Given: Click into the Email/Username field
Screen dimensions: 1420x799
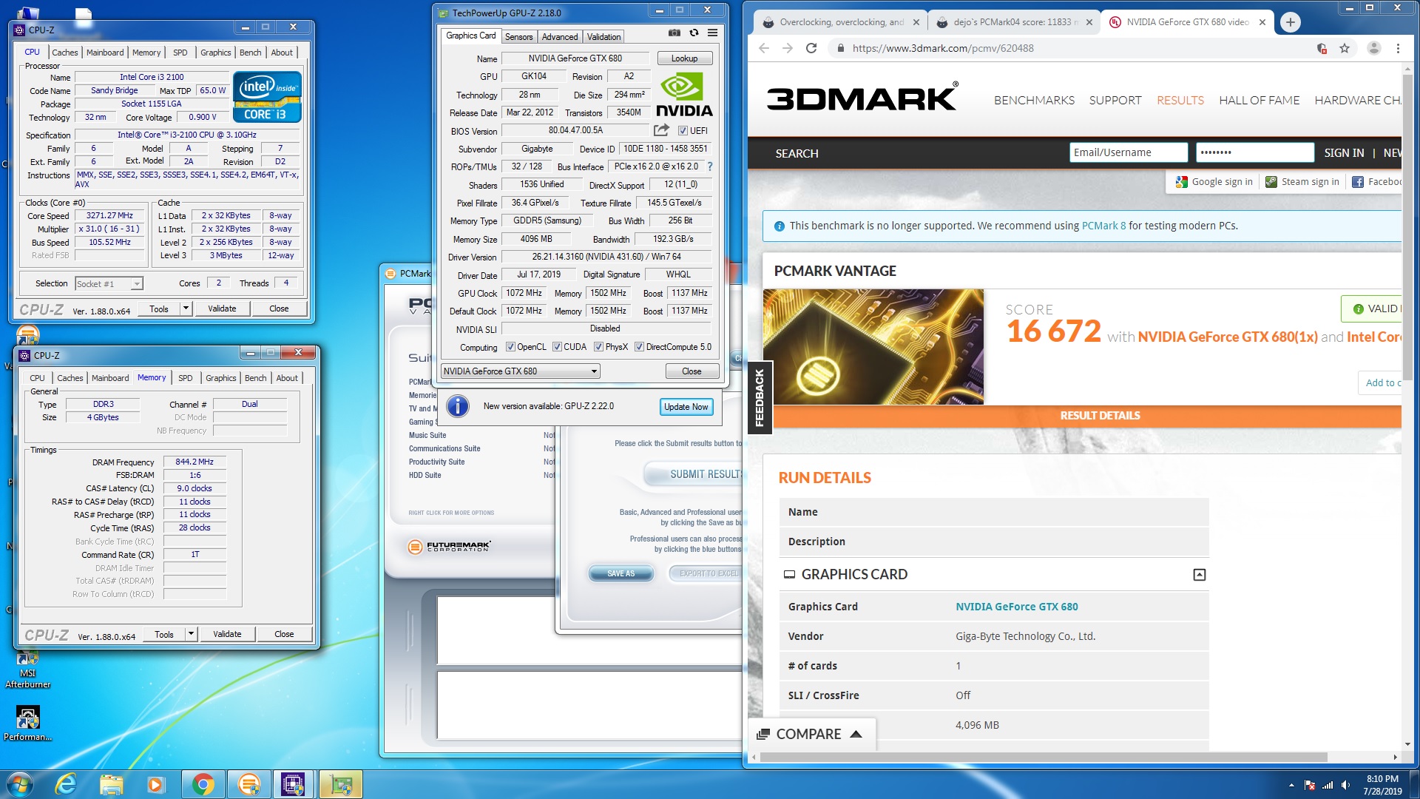Looking at the screenshot, I should (x=1128, y=152).
